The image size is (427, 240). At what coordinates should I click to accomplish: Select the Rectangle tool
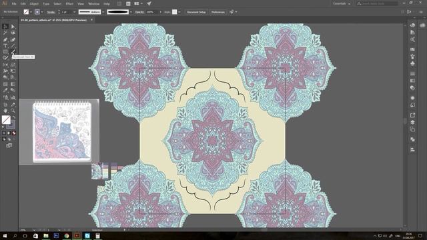(x=5, y=52)
